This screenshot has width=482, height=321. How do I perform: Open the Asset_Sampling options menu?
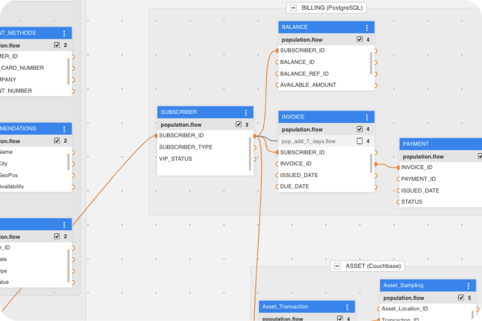[x=468, y=285]
